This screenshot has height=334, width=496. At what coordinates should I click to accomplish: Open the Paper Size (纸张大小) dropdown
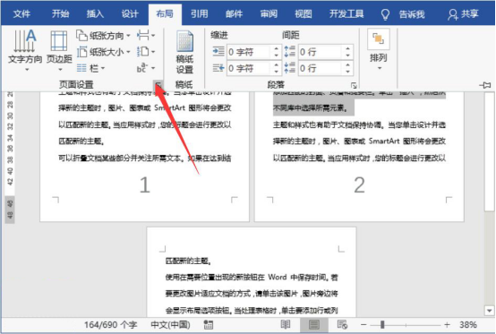click(104, 52)
